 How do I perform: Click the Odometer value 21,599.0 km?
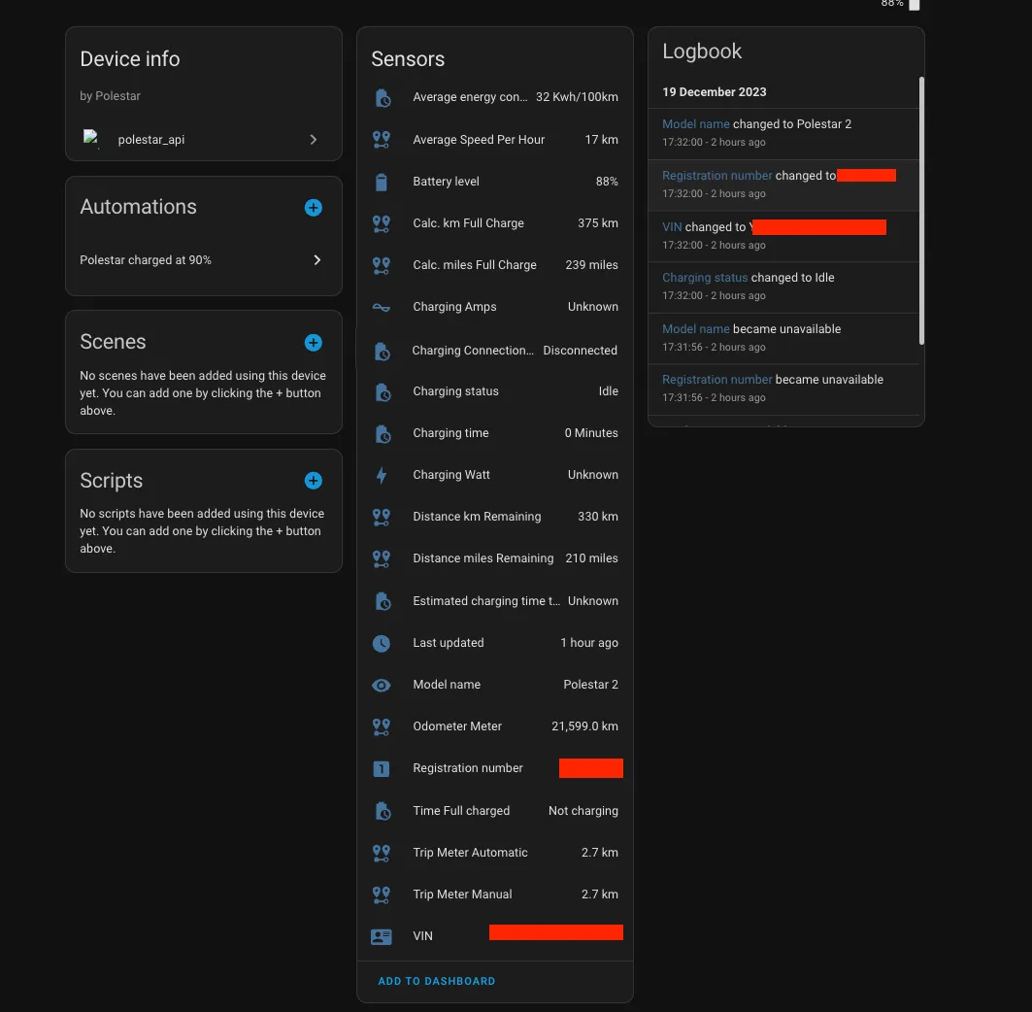point(584,726)
